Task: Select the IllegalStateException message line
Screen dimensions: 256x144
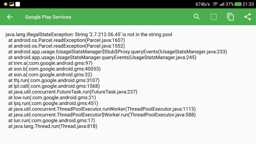Action: (89, 34)
